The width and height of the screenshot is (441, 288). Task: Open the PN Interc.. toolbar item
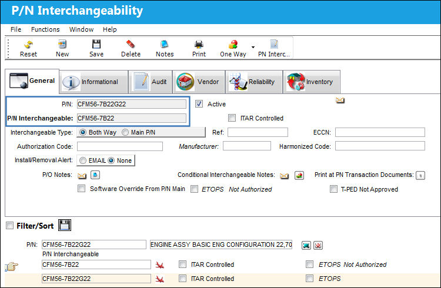(x=274, y=48)
